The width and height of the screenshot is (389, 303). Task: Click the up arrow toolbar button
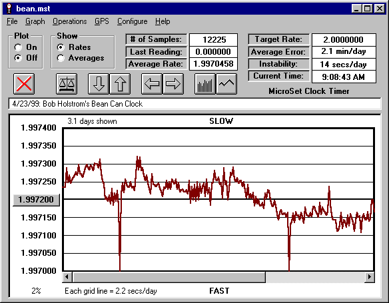[120, 84]
